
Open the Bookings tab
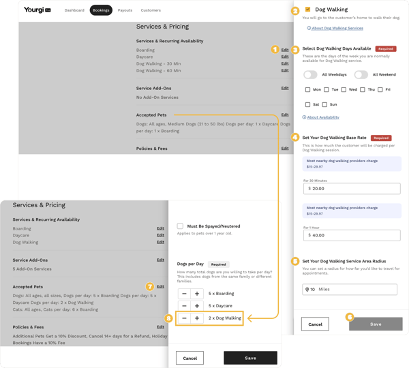pos(101,10)
